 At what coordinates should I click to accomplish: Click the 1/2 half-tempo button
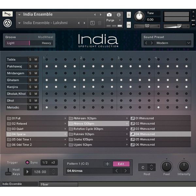[45, 162]
